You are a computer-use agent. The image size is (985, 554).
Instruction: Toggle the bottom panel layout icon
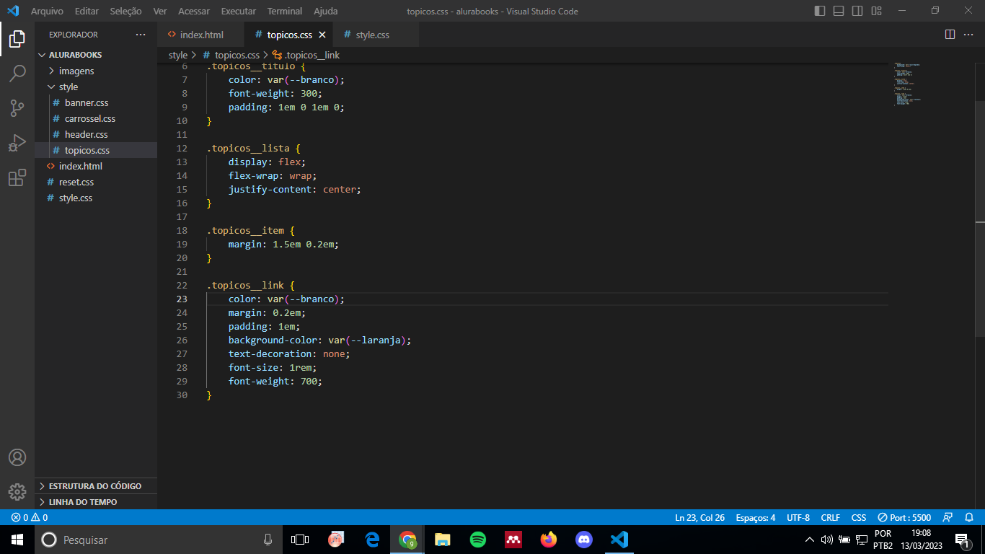[x=839, y=11]
